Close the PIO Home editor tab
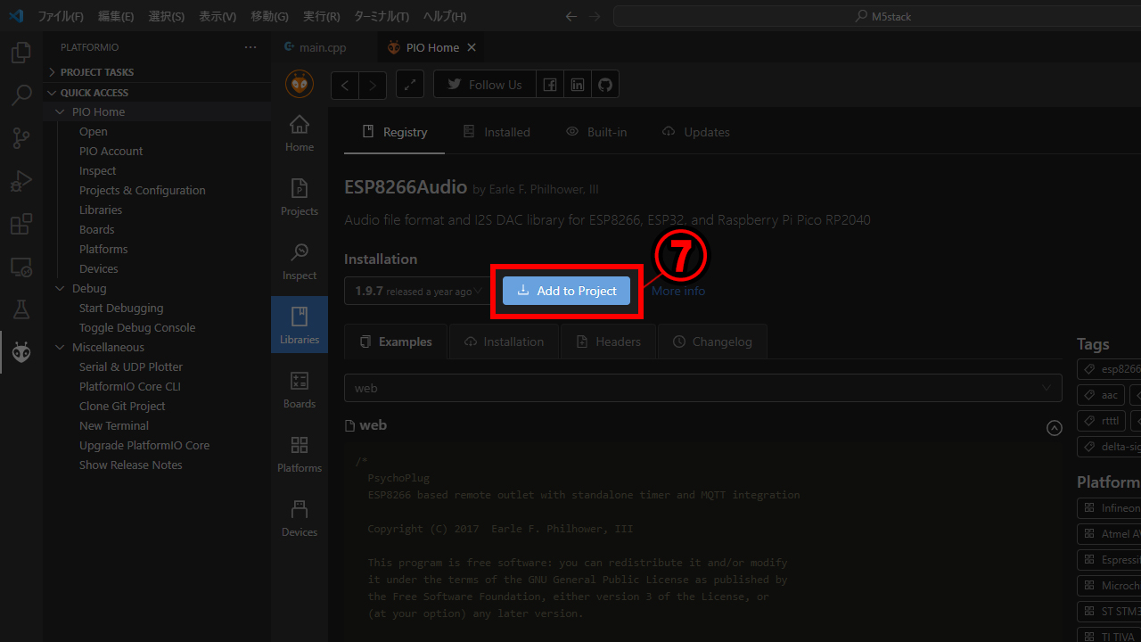1141x642 pixels. point(472,47)
